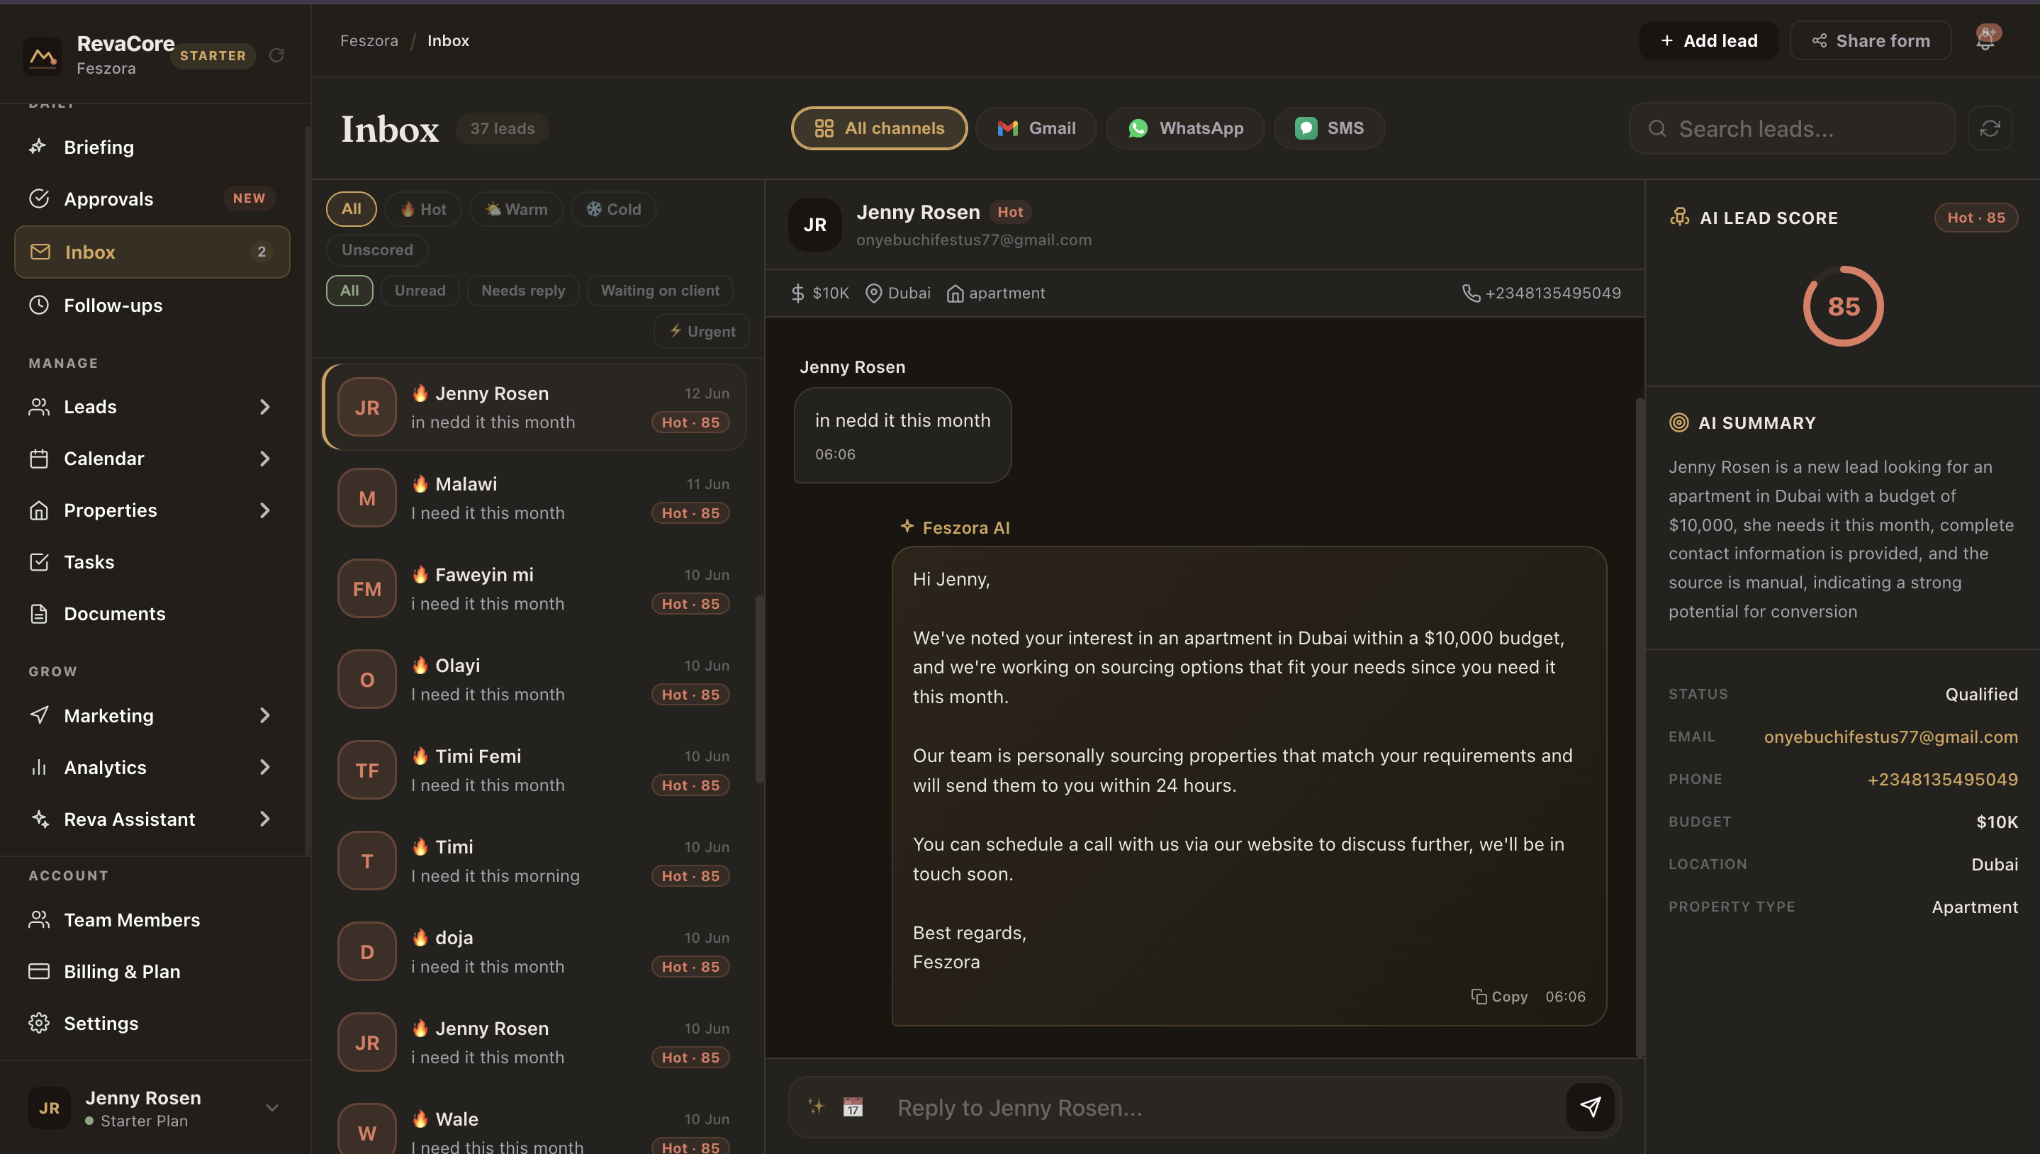Viewport: 2040px width, 1154px height.
Task: Show only Unread conversations
Action: (x=420, y=291)
